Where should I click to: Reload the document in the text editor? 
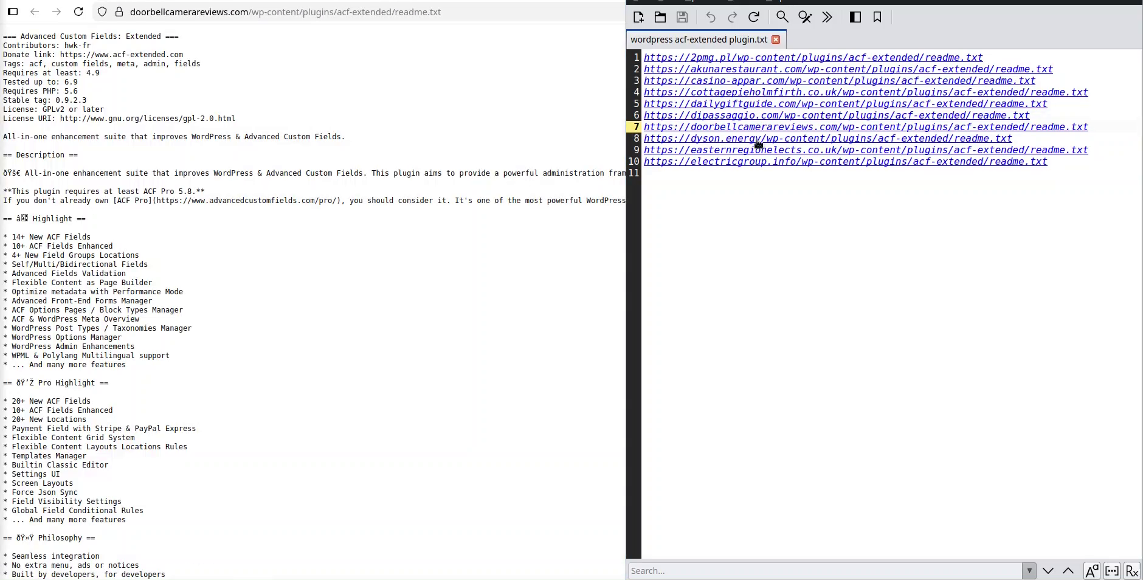coord(754,17)
